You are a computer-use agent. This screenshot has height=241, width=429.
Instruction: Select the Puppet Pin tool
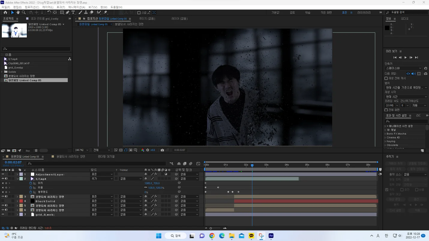106,13
